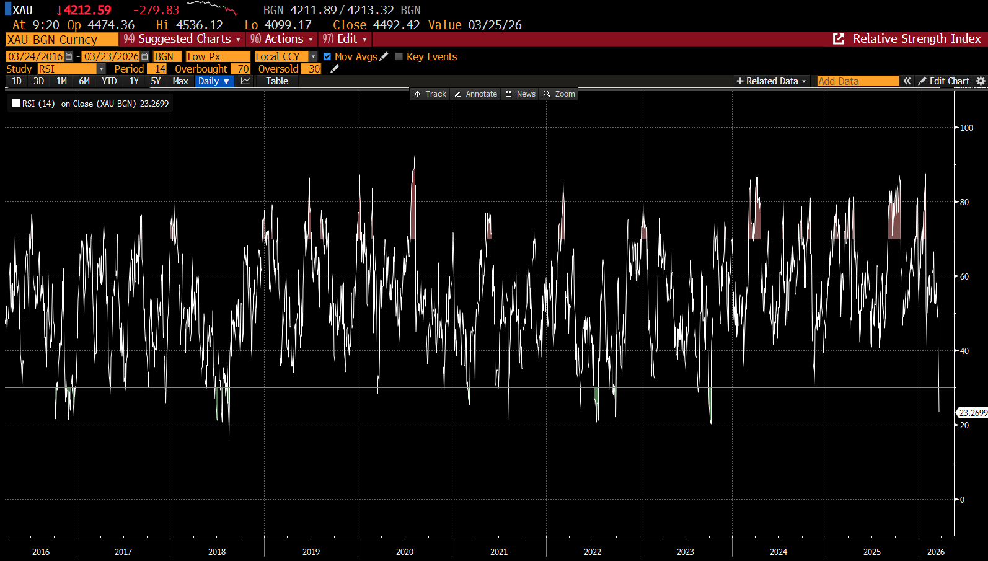988x561 pixels.
Task: Uncheck the Mov Avgs checkbox
Action: click(x=327, y=56)
